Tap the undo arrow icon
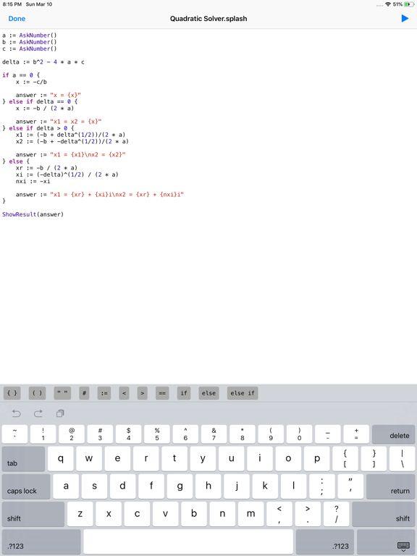 point(17,413)
